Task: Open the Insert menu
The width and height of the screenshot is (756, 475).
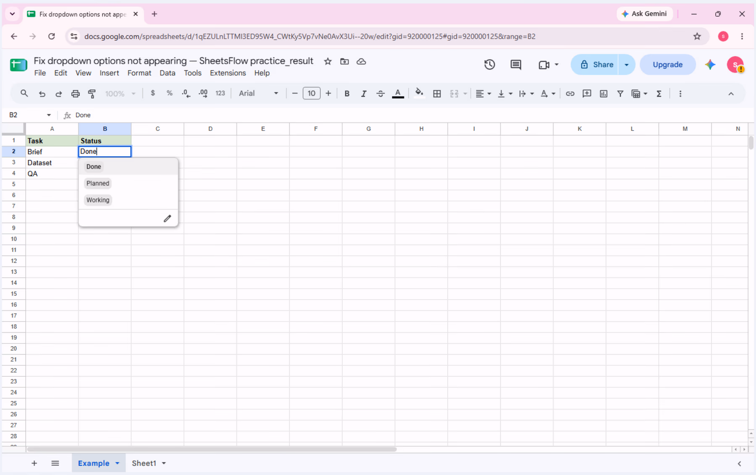Action: click(x=109, y=73)
